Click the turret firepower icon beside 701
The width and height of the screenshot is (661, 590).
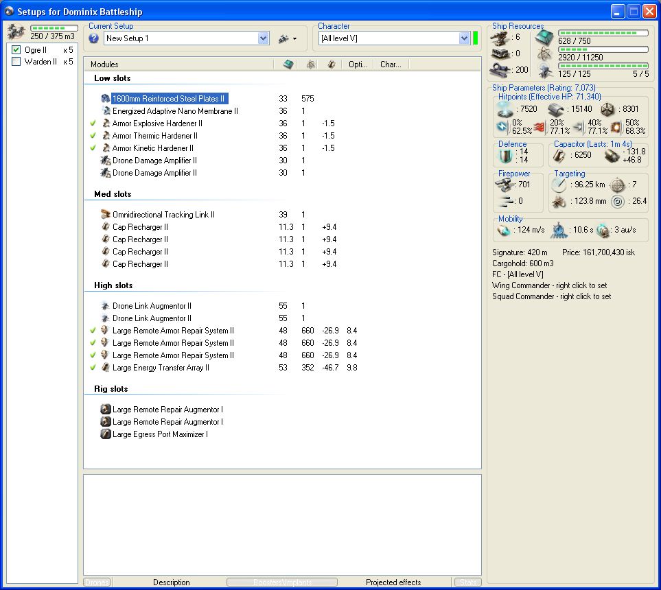[x=503, y=185]
